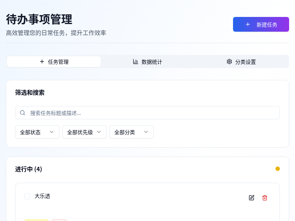Open the 全部分类 dropdown
This screenshot has height=221, width=295.
tap(131, 132)
